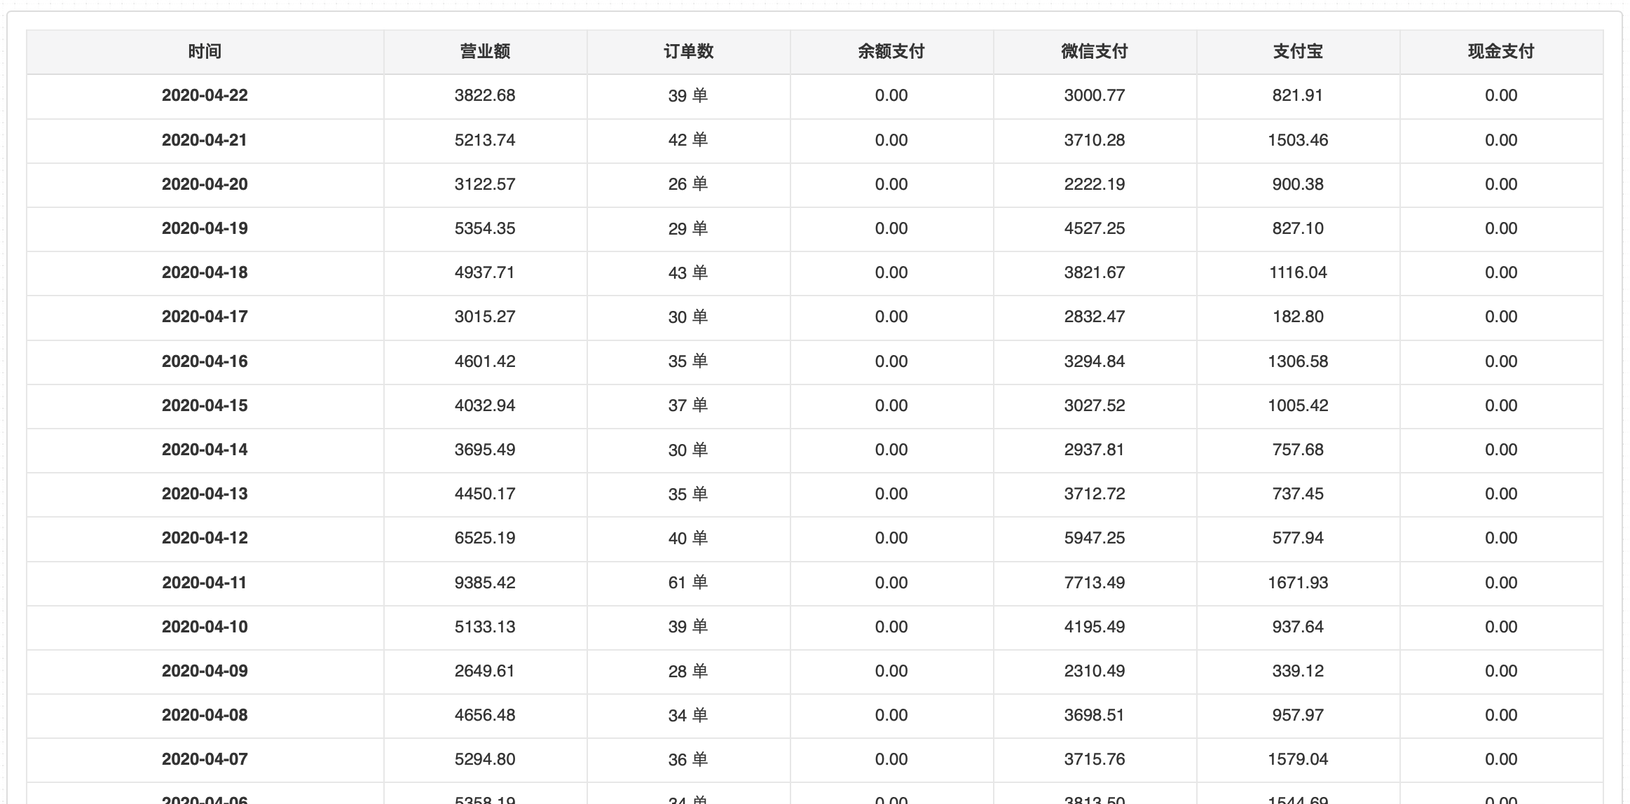The image size is (1630, 804).
Task: Select the 2020-04-21 date cell
Action: pyautogui.click(x=205, y=140)
